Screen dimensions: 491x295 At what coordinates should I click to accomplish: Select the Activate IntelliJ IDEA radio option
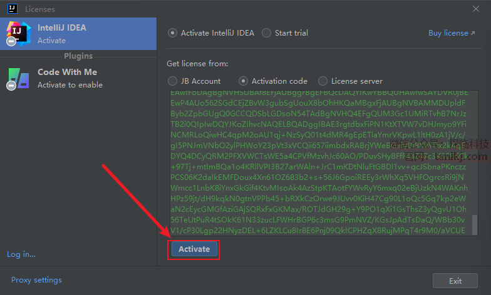173,33
